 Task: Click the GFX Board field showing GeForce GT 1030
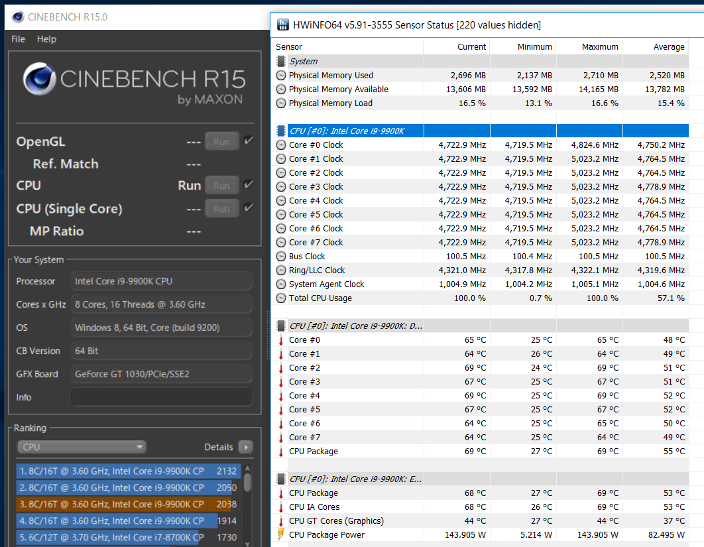coord(162,374)
